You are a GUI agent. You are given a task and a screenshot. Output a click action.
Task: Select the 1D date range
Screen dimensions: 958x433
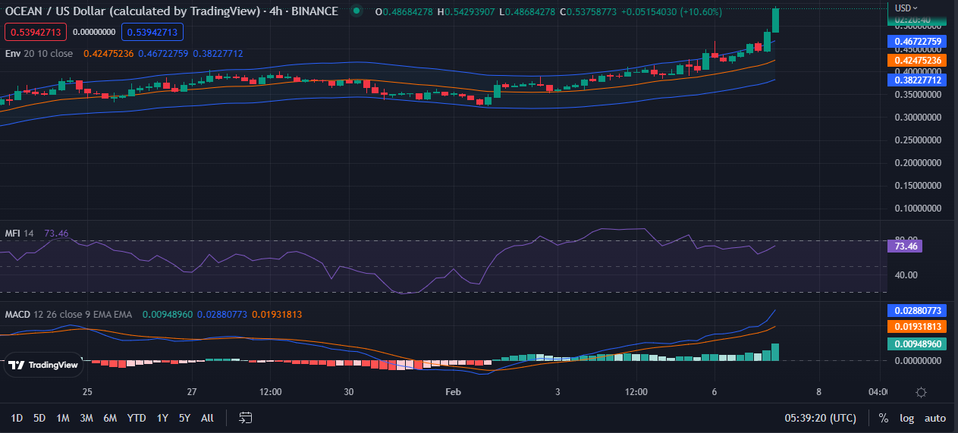[x=17, y=418]
